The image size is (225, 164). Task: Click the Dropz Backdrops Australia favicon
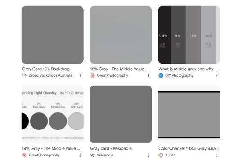[24, 75]
